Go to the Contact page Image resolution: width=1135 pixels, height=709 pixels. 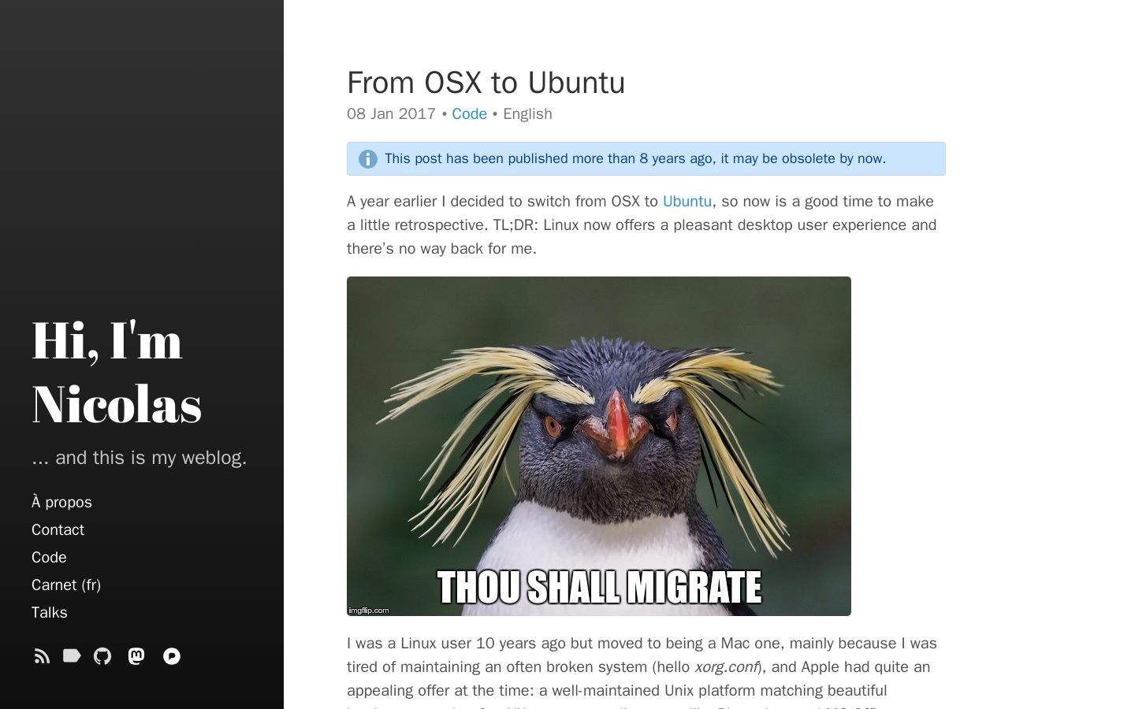pyautogui.click(x=58, y=529)
